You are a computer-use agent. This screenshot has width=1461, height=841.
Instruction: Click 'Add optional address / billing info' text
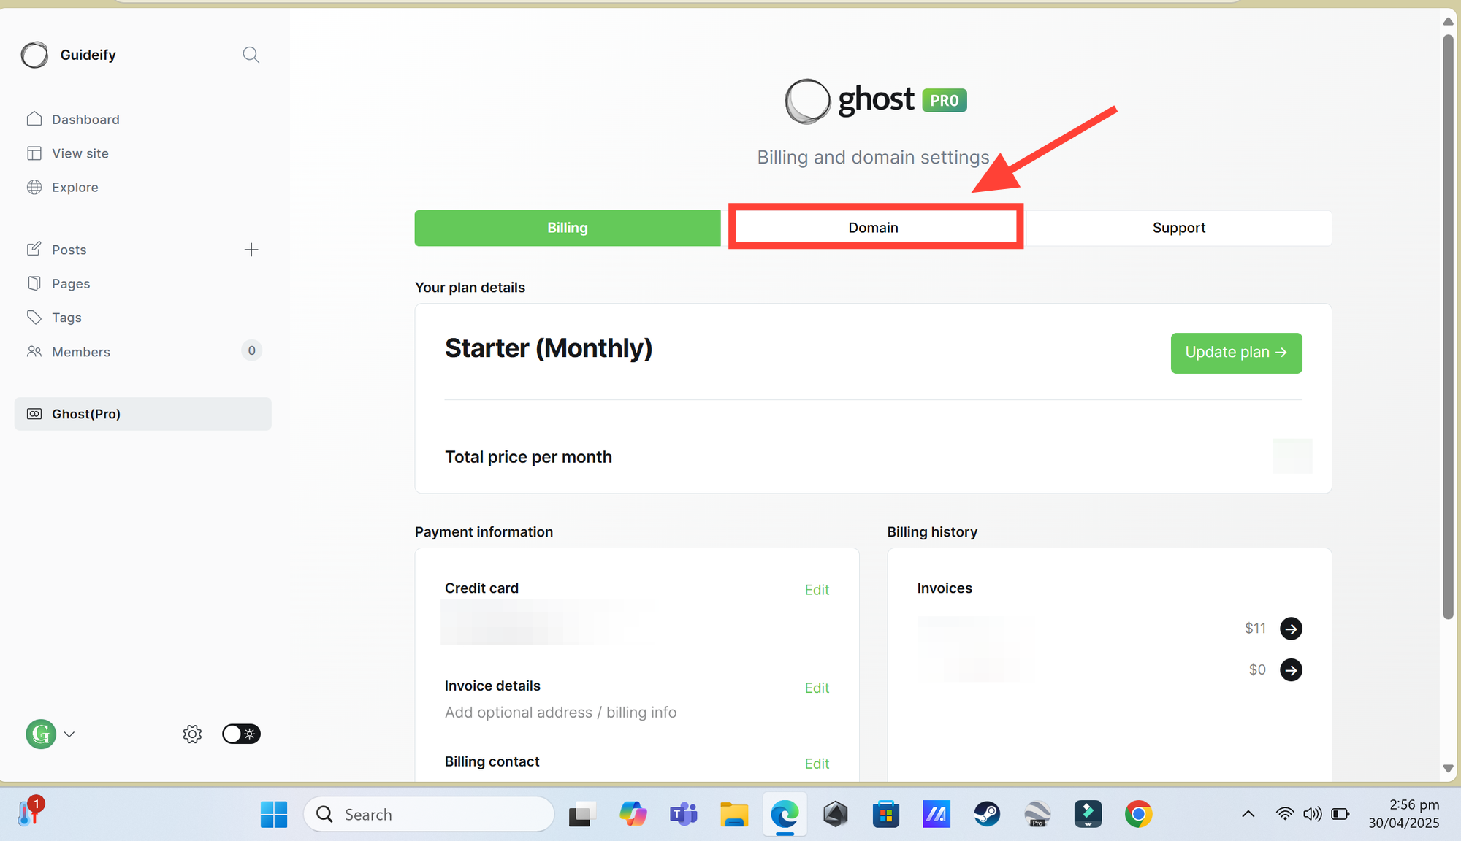560,713
